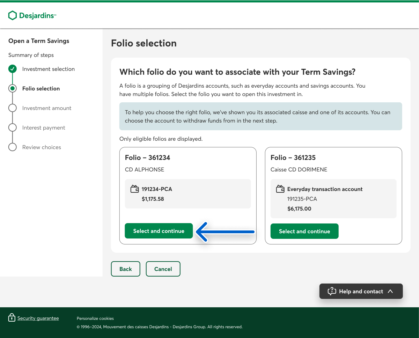Select the Investment amount step circle
419x338 pixels.
pyautogui.click(x=13, y=108)
